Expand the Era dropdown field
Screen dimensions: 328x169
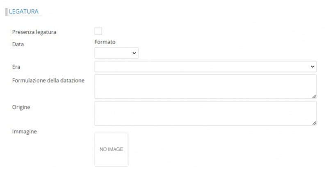pyautogui.click(x=205, y=66)
